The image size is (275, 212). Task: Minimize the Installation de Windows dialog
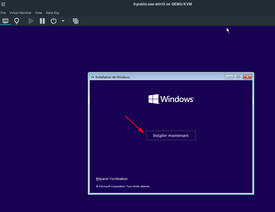pyautogui.click(x=229, y=77)
